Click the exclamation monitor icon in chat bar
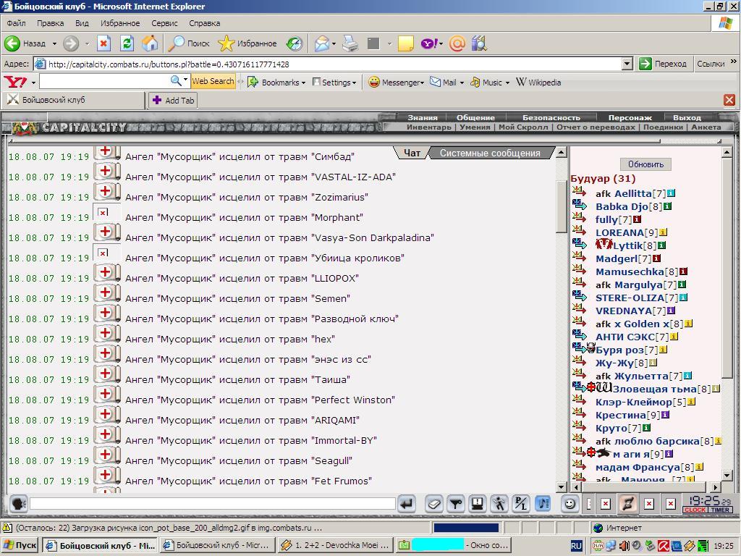Screen dimensions: 741x556 [x=478, y=504]
